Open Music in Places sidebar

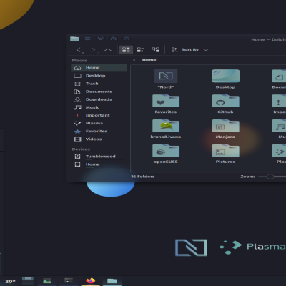(x=99, y=107)
